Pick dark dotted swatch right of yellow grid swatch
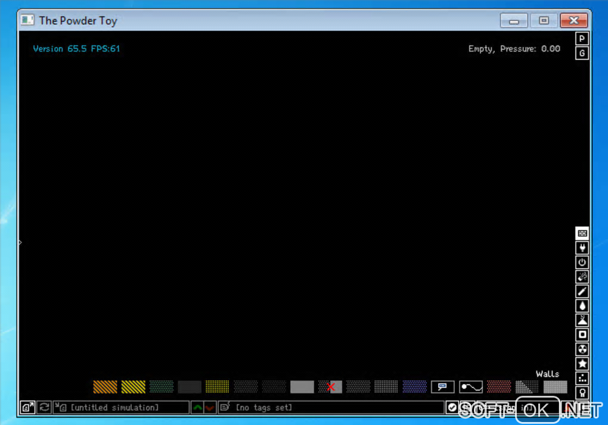 click(246, 387)
